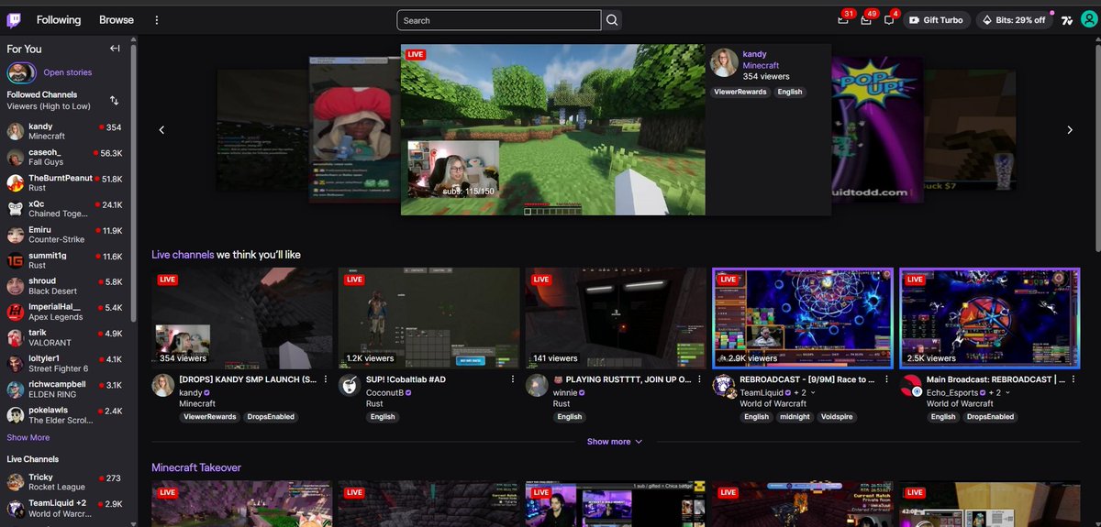Click the followed channels sort arrows icon
The width and height of the screenshot is (1101, 527).
tap(115, 100)
